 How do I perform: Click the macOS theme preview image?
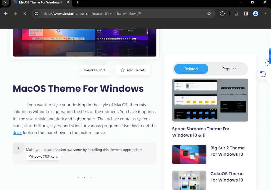tap(84, 42)
